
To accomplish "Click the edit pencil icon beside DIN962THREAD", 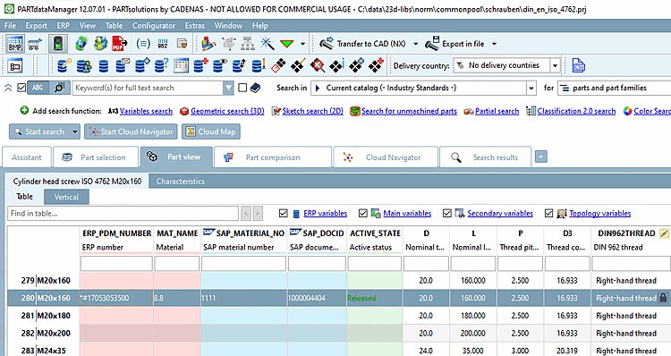I will (x=664, y=233).
